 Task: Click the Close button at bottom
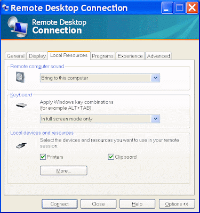(x=98, y=204)
